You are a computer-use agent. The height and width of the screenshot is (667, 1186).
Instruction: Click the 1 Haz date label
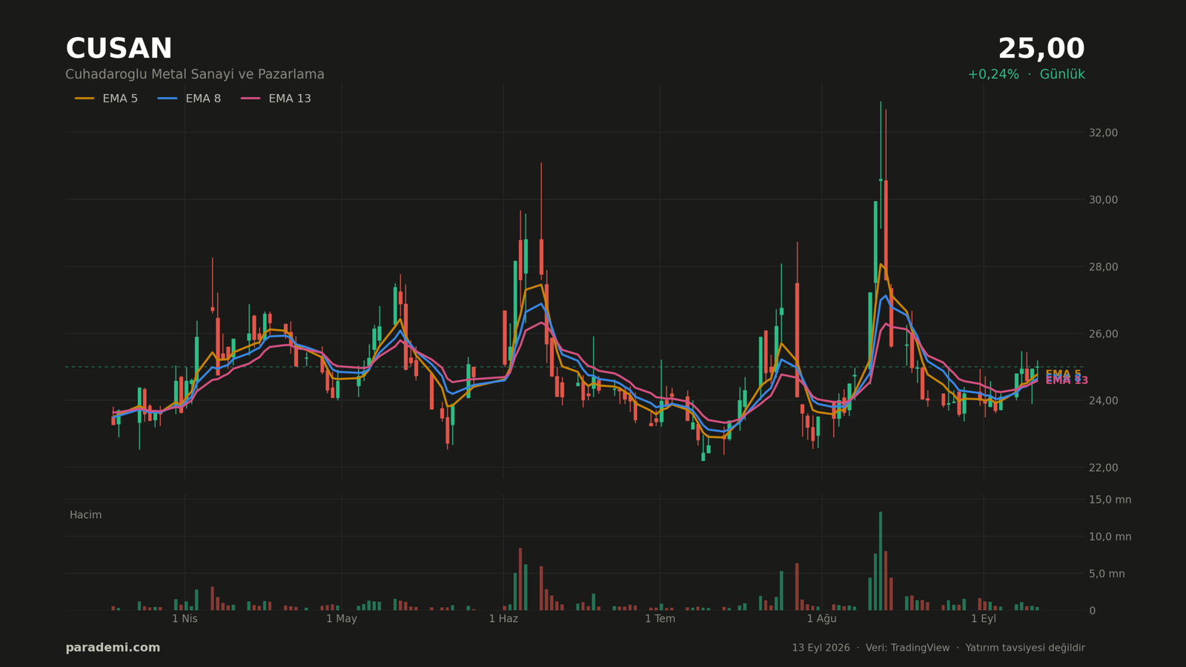click(503, 619)
